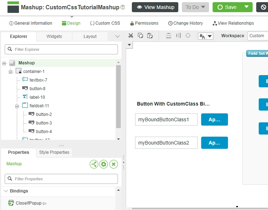The width and height of the screenshot is (268, 210).
Task: Open the Change History tab
Action: [x=185, y=23]
